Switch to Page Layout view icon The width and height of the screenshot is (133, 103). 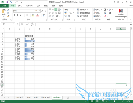97,101
